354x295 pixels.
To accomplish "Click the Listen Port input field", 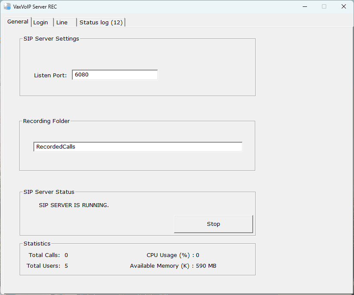I will [115, 75].
